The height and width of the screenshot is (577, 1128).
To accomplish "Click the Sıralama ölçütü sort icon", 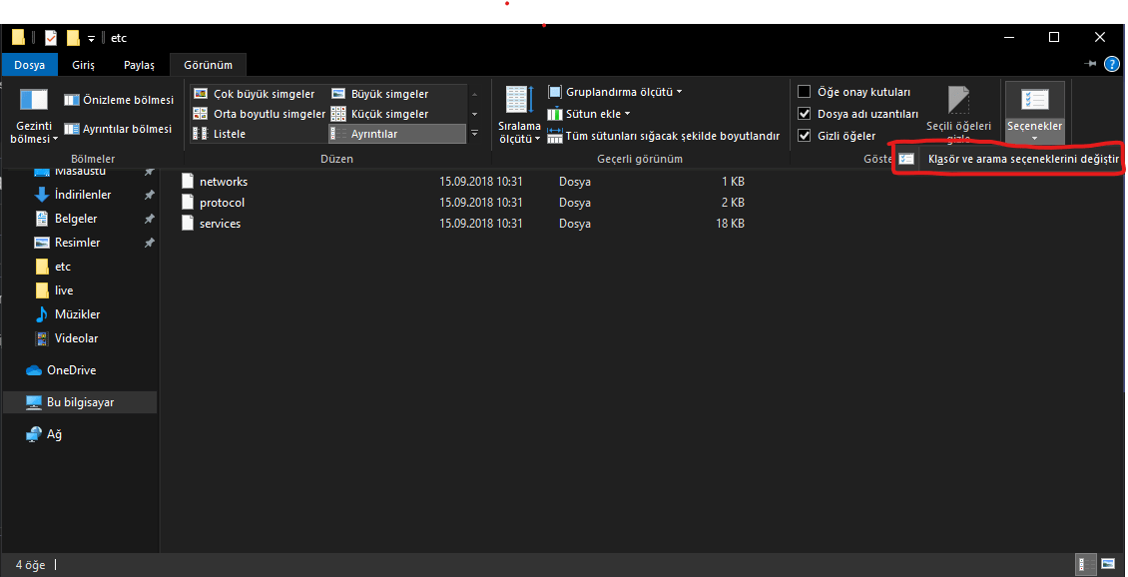I will pyautogui.click(x=519, y=99).
